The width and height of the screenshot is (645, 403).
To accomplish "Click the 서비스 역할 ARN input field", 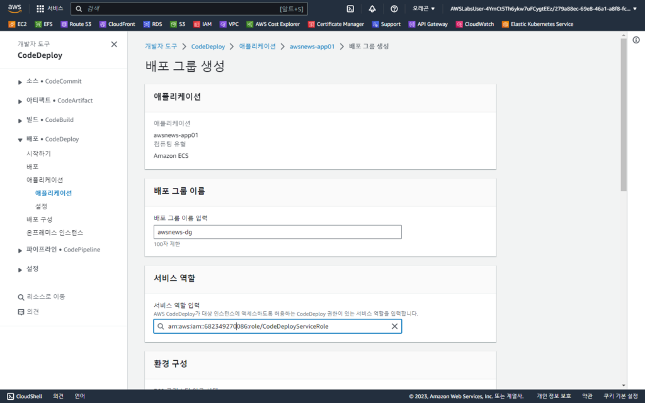I will (278, 326).
